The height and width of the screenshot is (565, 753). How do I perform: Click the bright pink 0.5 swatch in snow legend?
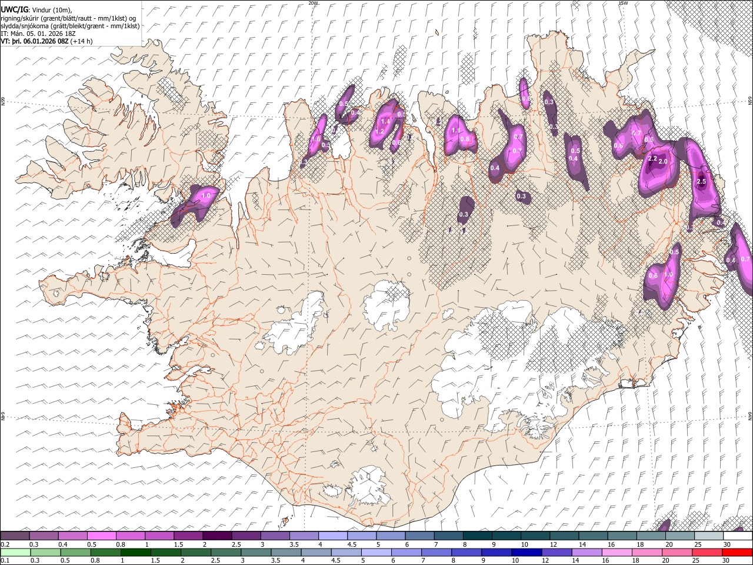click(102, 536)
